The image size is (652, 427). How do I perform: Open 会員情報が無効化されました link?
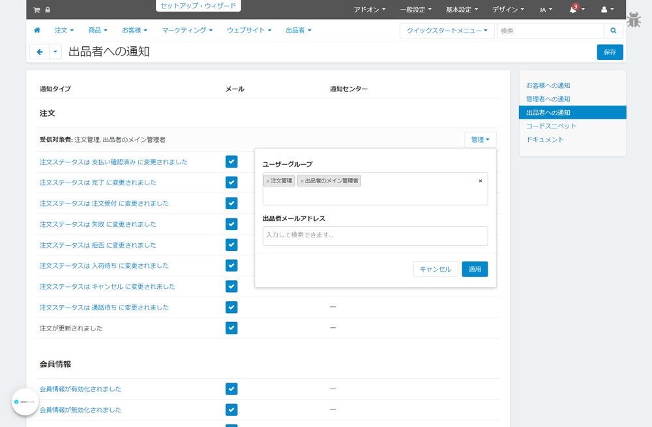coord(80,409)
